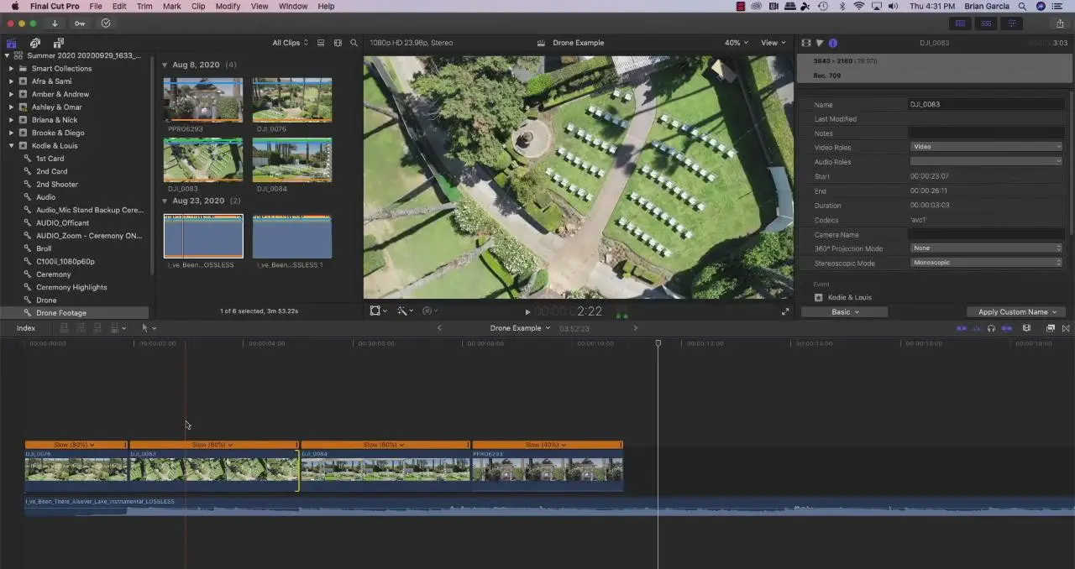The image size is (1075, 569).
Task: Play the viewer with play button
Action: [527, 312]
